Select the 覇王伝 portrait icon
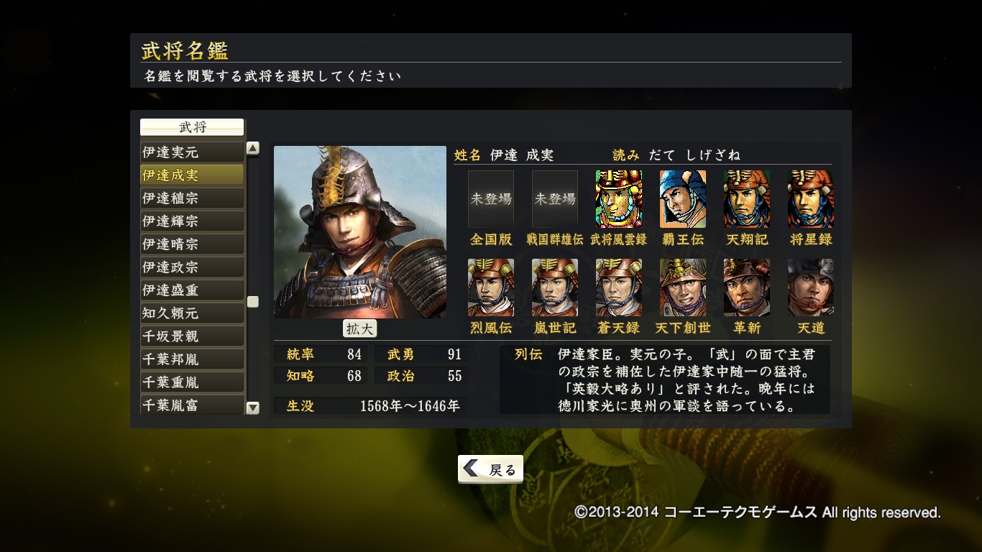The width and height of the screenshot is (982, 552). (x=683, y=199)
